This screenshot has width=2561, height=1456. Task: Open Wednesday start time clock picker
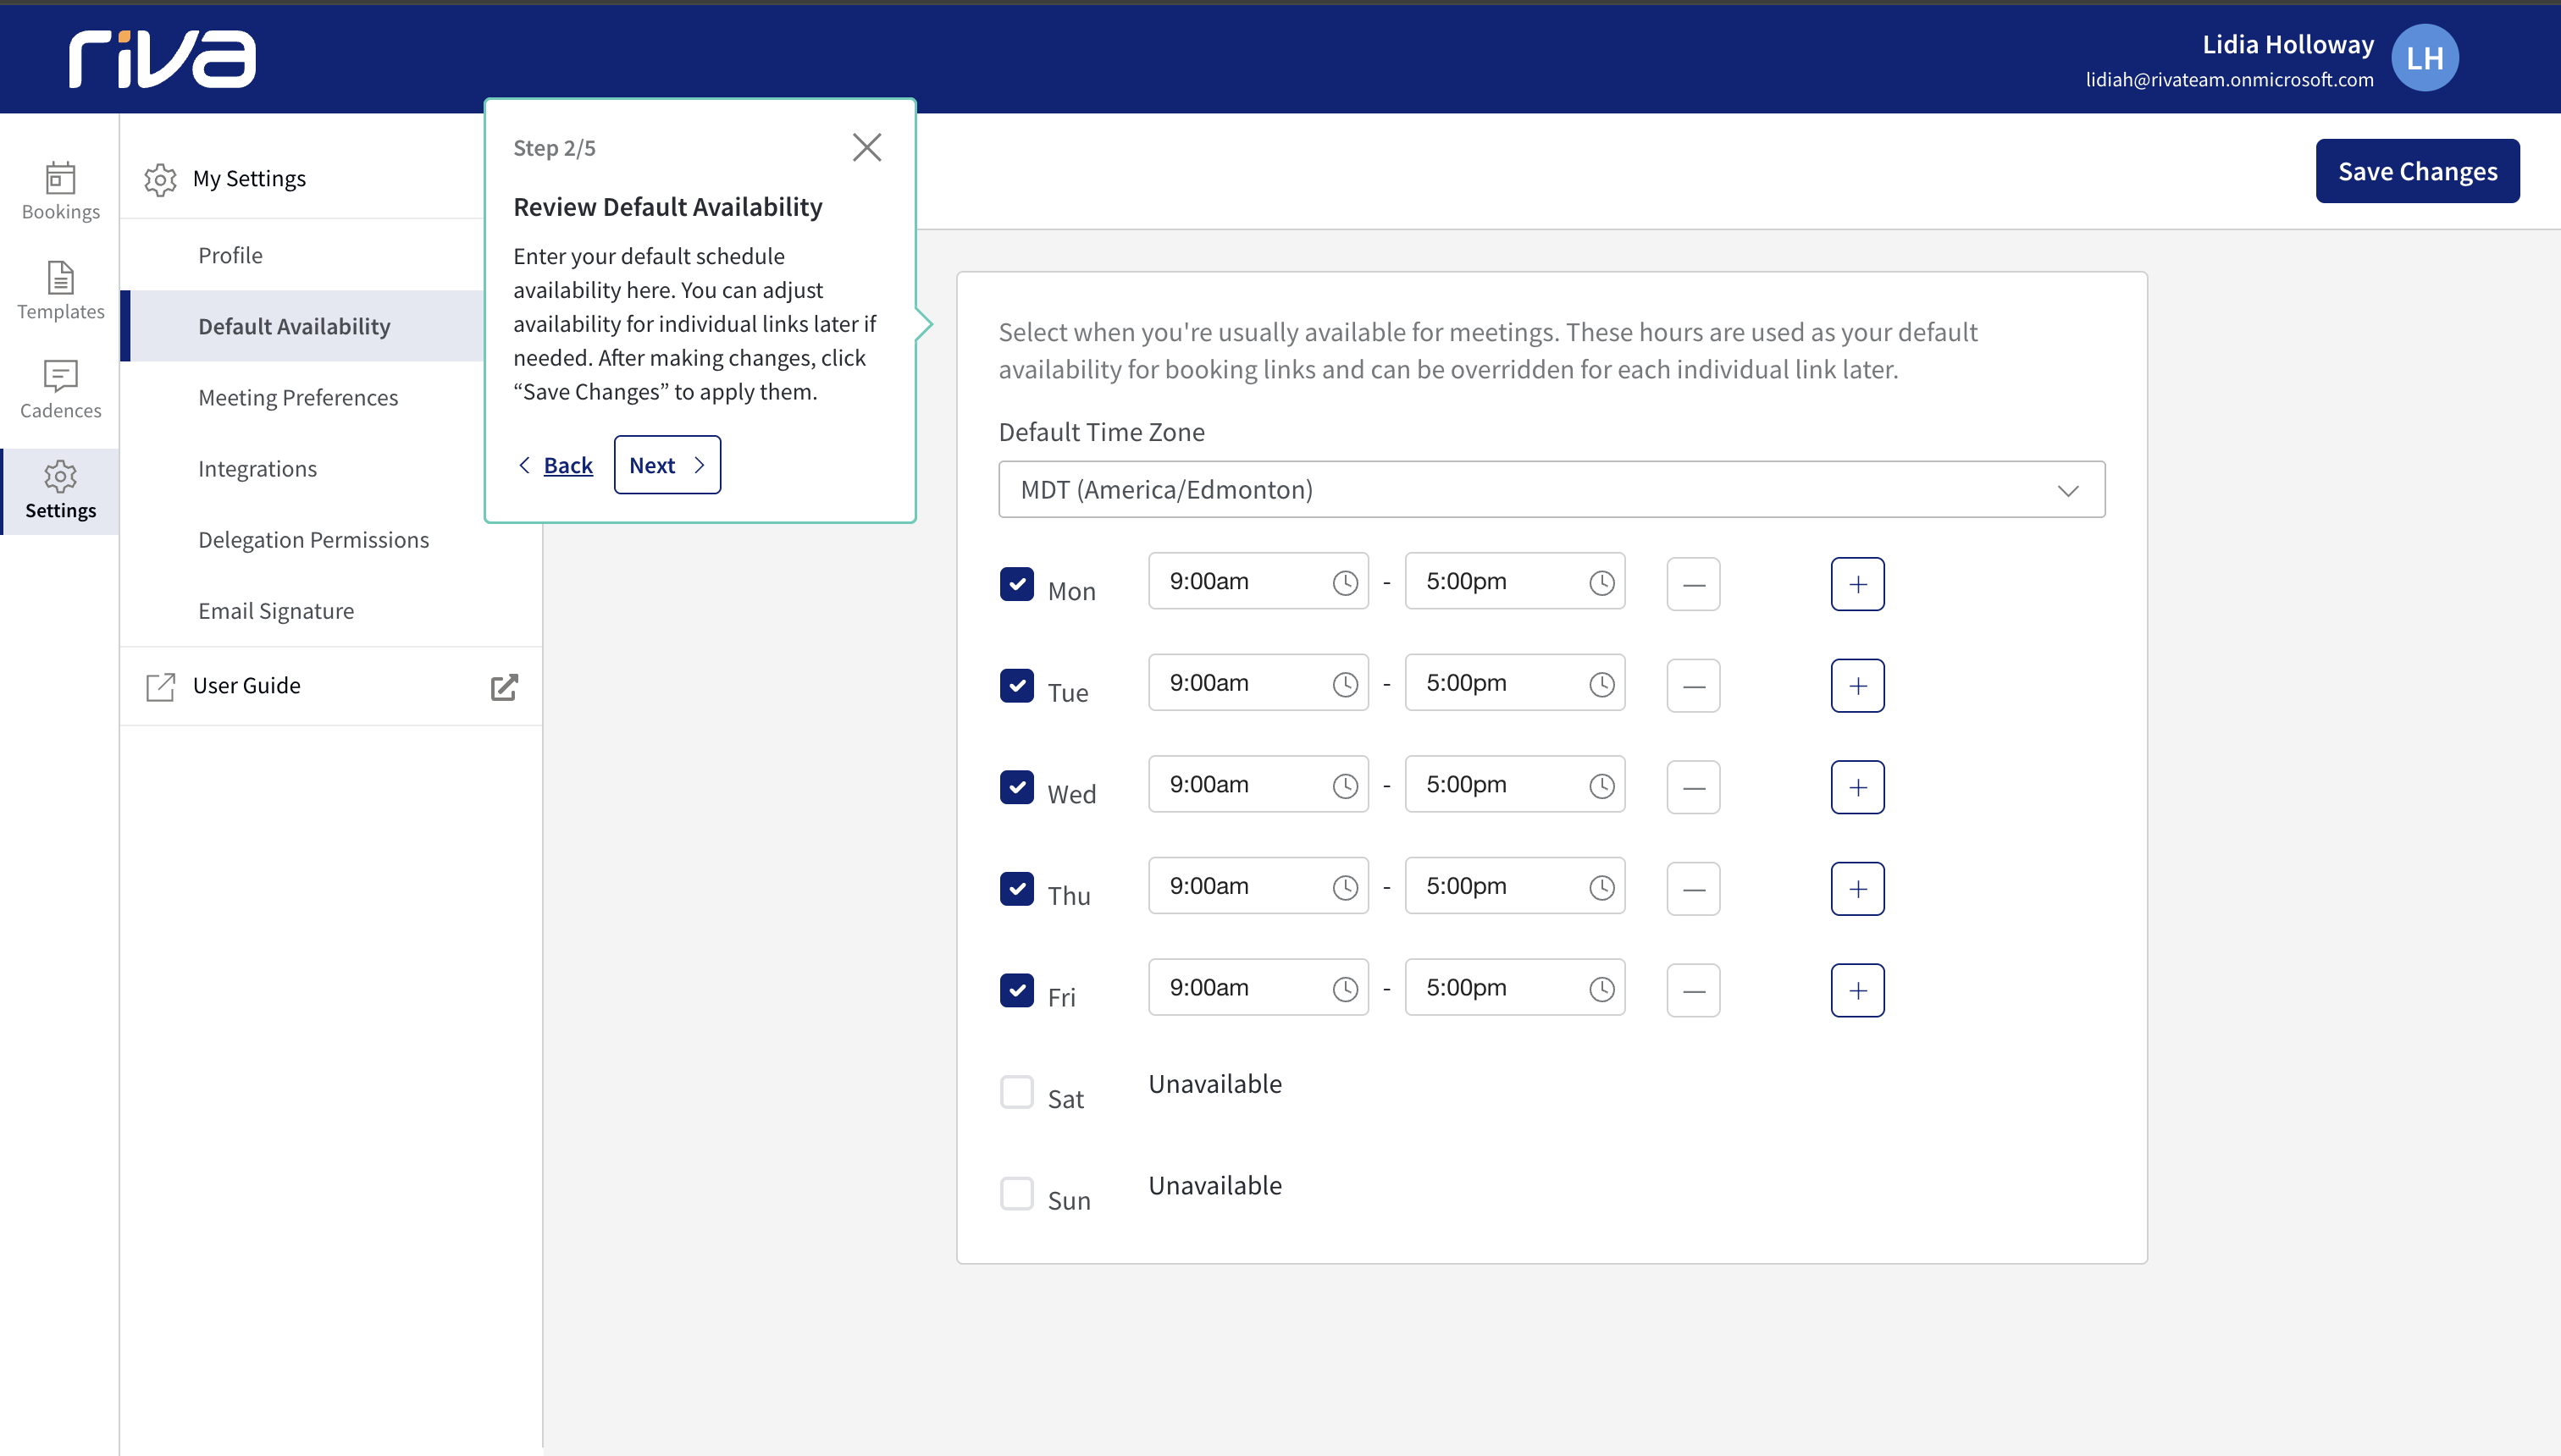click(x=1346, y=786)
